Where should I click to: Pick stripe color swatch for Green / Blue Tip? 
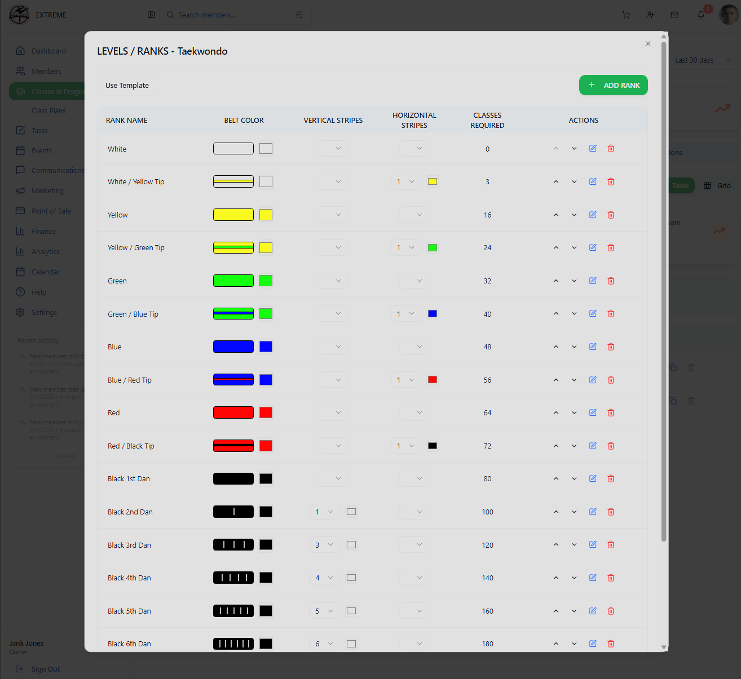433,313
